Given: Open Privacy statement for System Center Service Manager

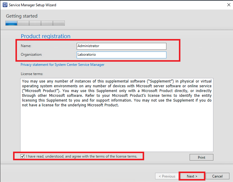Looking at the screenshot, I should click(x=62, y=65).
